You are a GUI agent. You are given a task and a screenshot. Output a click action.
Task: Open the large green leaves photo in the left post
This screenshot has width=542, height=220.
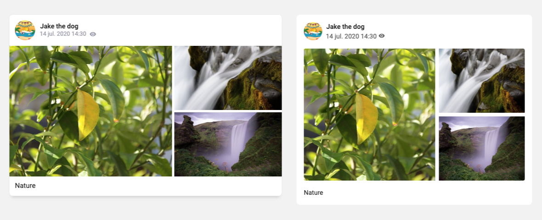click(90, 111)
